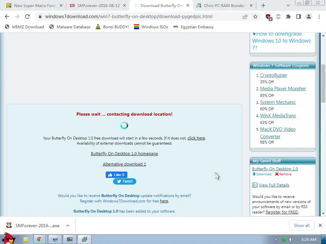Open the CryptoBuster coupon link
The image size is (326, 244).
pos(273,75)
